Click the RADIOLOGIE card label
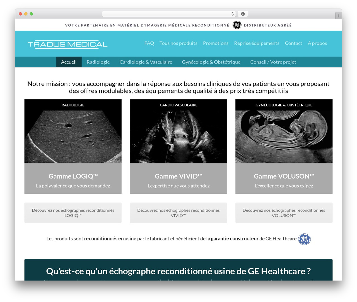This screenshot has width=357, height=302. tap(73, 105)
